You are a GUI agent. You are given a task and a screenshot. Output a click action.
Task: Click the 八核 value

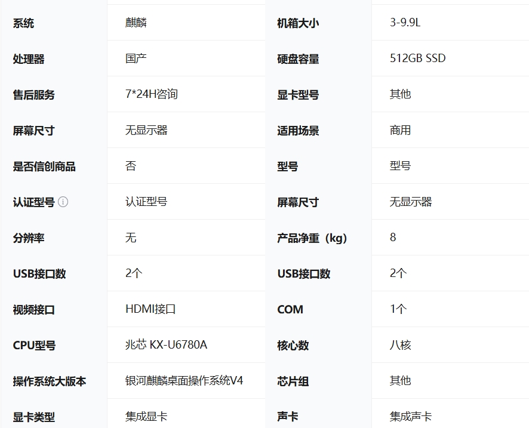401,344
